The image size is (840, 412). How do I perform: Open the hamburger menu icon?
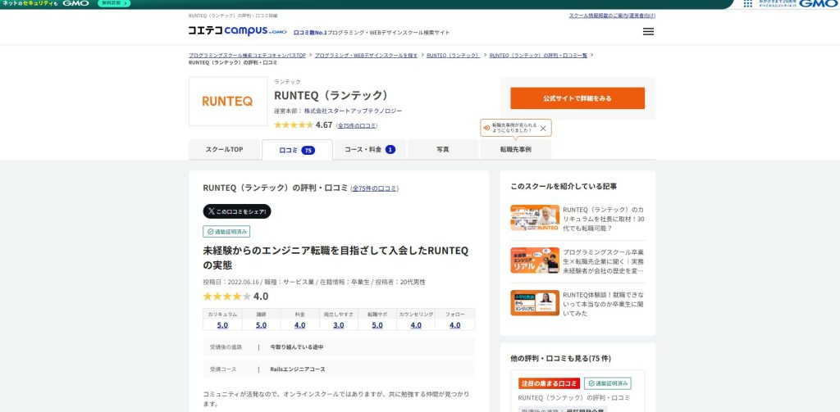tap(648, 32)
